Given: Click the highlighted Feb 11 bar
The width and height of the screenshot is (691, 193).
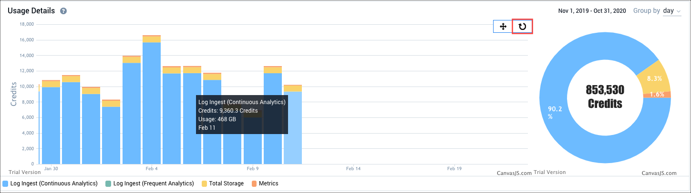Looking at the screenshot, I should (x=293, y=128).
